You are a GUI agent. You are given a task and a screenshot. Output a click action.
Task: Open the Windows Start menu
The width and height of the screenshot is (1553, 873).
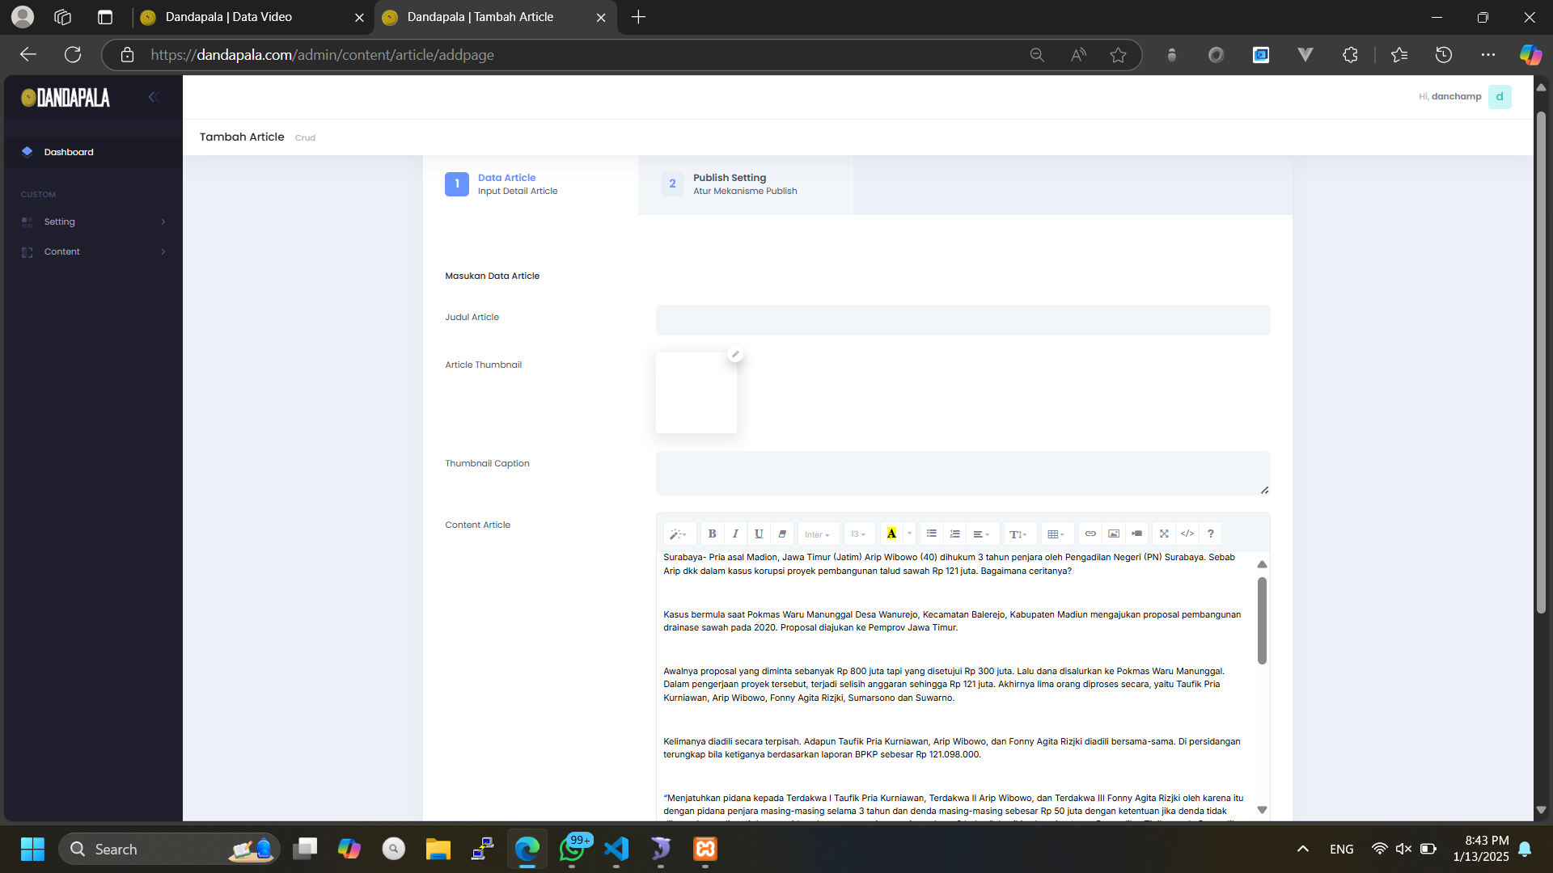[x=32, y=850]
